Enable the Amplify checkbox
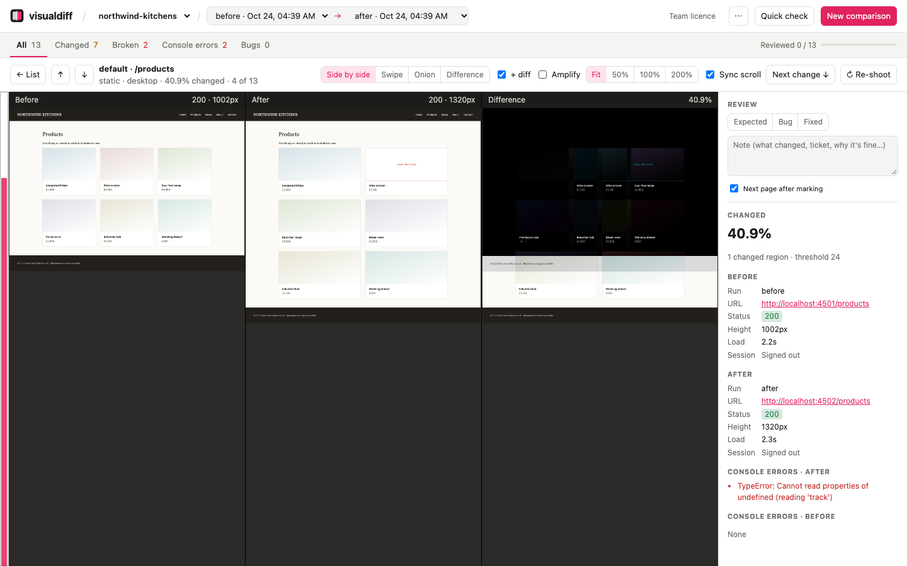Image resolution: width=907 pixels, height=566 pixels. pos(543,74)
